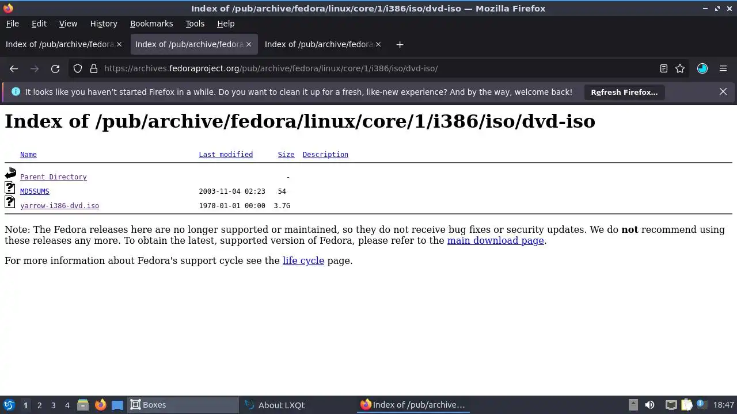Click the Refresh Firefox… button

624,92
